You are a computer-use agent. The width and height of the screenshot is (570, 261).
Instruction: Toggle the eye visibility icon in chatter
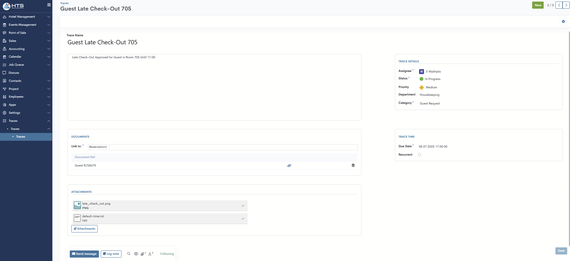point(136,254)
